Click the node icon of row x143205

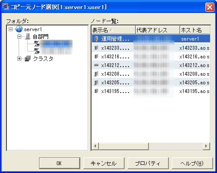pyautogui.click(x=96, y=83)
